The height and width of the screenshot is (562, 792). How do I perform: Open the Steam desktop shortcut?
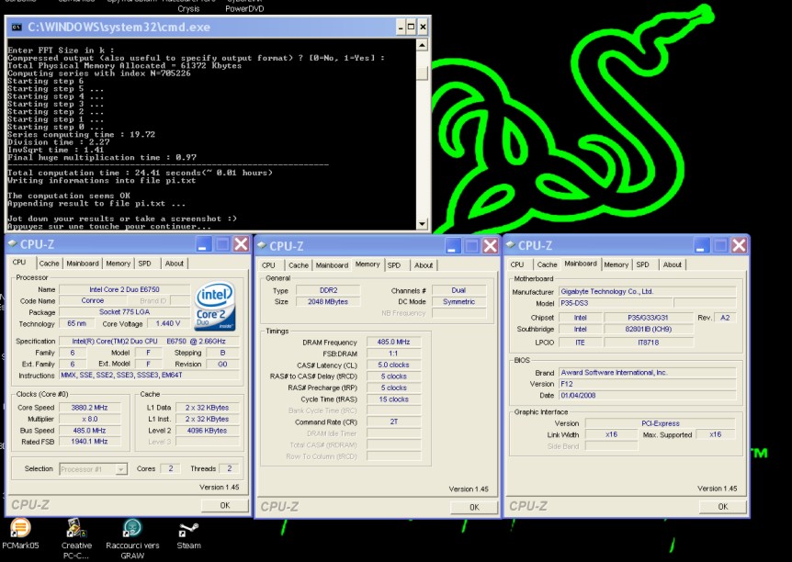pyautogui.click(x=188, y=535)
